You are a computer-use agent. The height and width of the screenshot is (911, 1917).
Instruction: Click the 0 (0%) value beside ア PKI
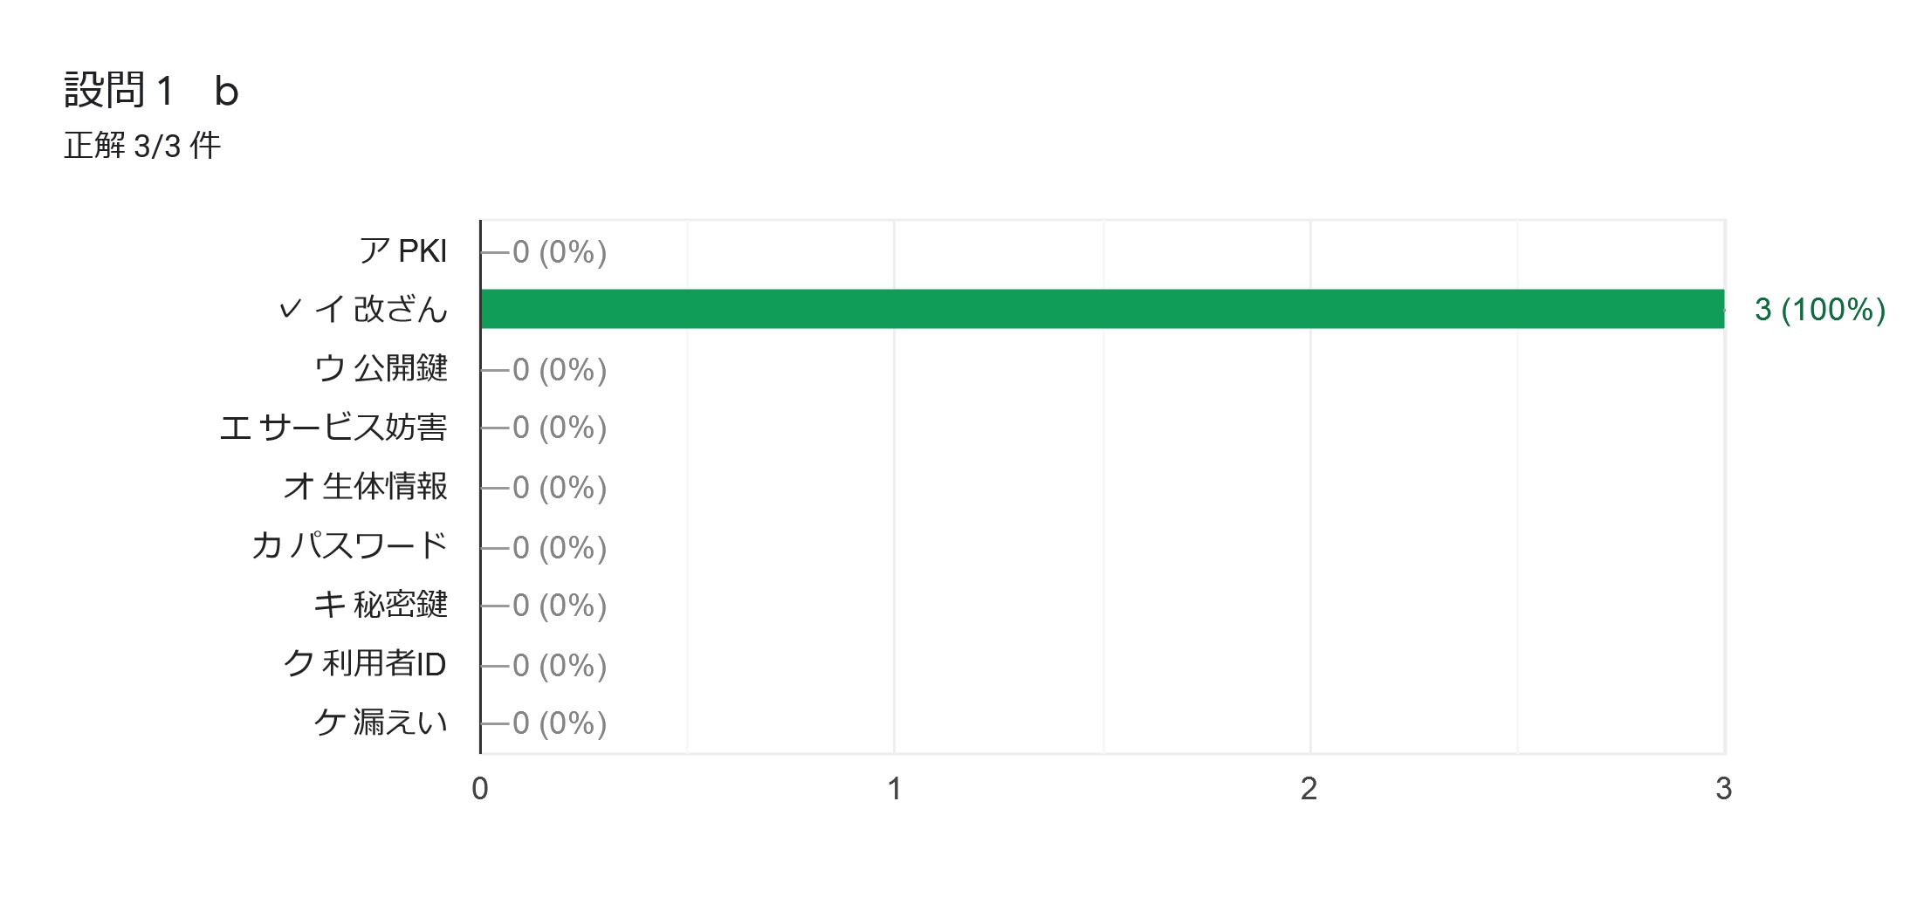(560, 252)
